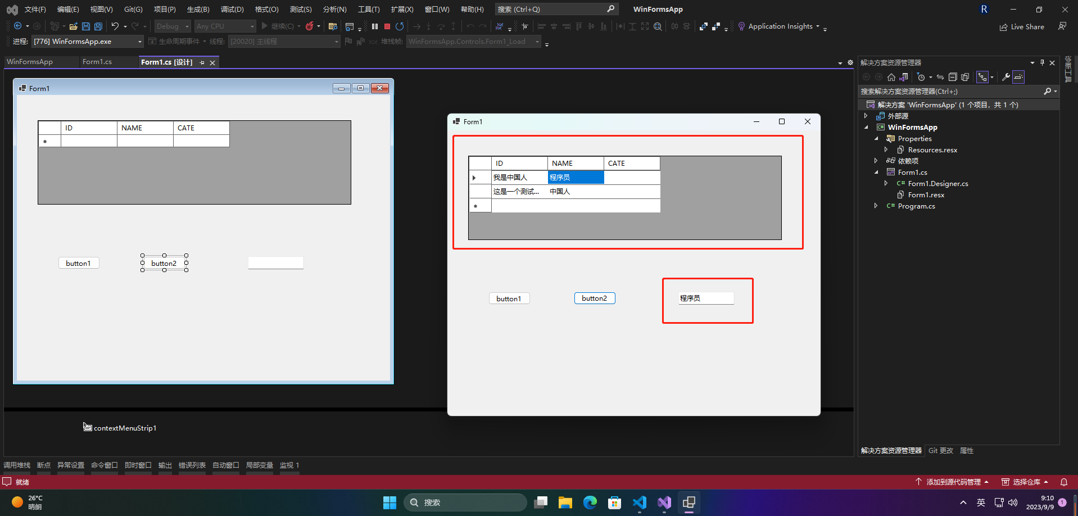
Task: Click the textbox containing 程序员
Action: coord(706,298)
